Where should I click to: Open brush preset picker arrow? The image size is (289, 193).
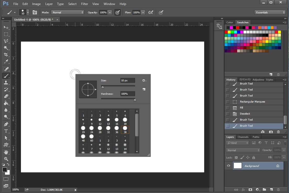point(28,12)
